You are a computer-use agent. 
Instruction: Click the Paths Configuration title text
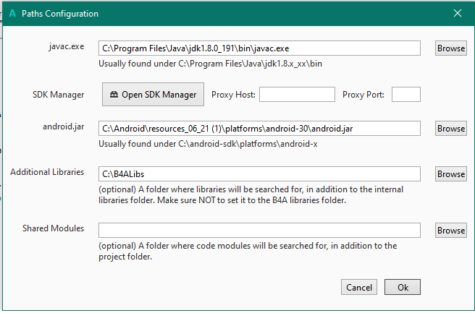60,13
